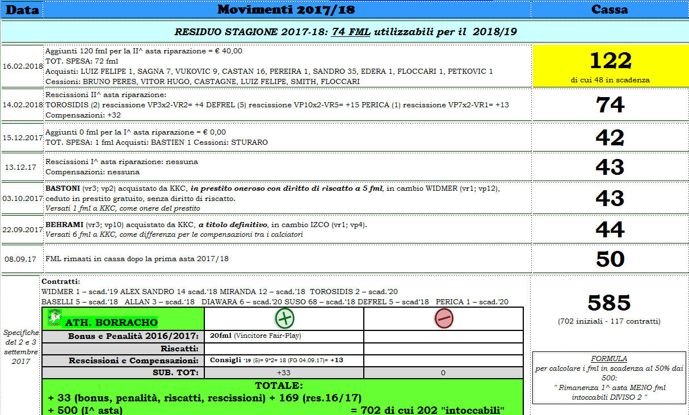Click the "Specifiche del 2 e 3 settembre 2017" cell
The height and width of the screenshot is (415, 689).
[x=20, y=346]
